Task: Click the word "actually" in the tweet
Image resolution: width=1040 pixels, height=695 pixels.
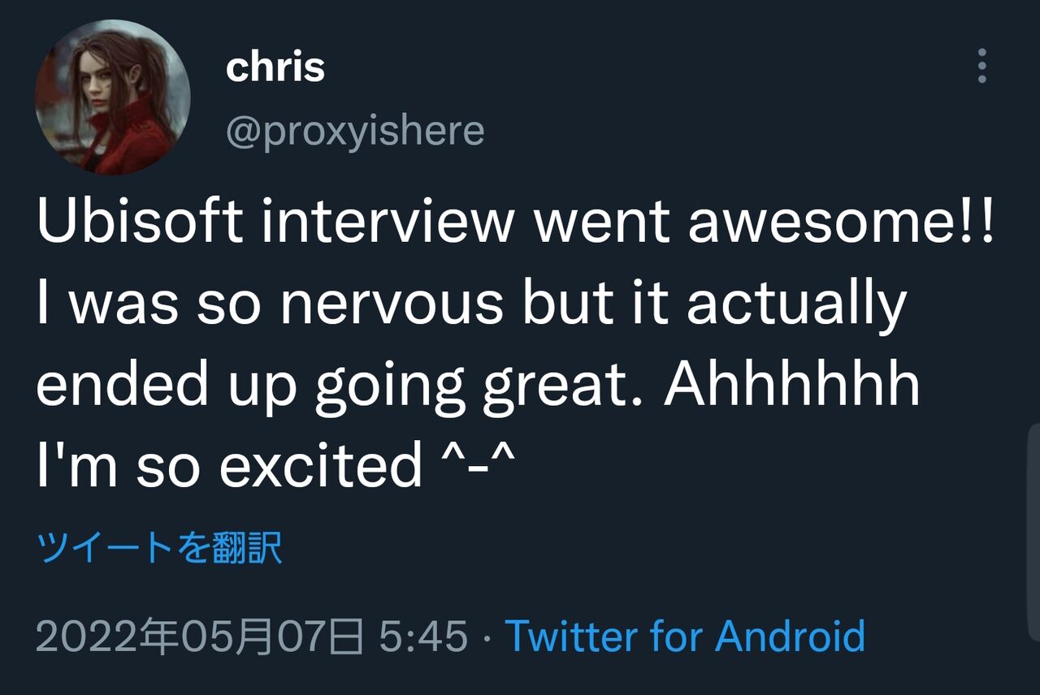Action: pyautogui.click(x=796, y=303)
